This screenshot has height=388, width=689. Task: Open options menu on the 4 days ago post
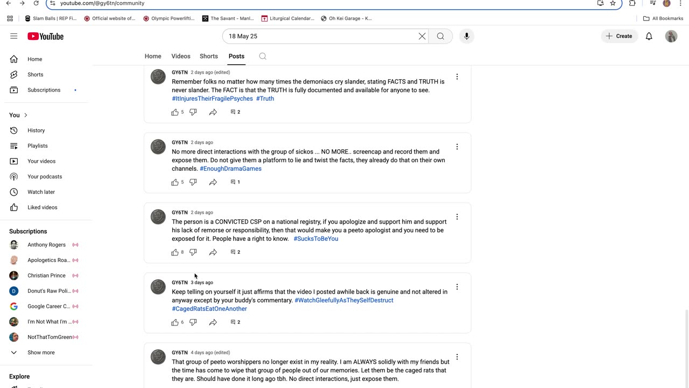[457, 357]
